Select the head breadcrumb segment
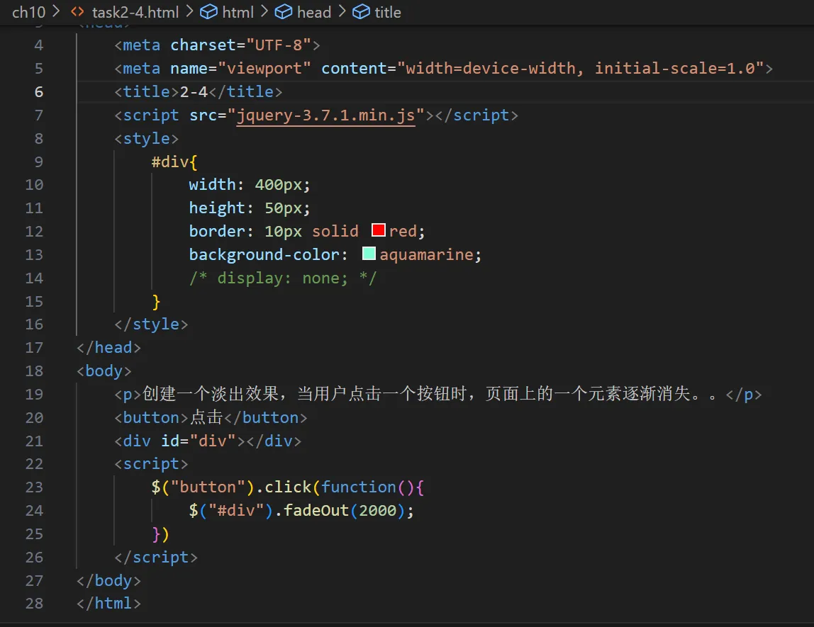 point(313,12)
